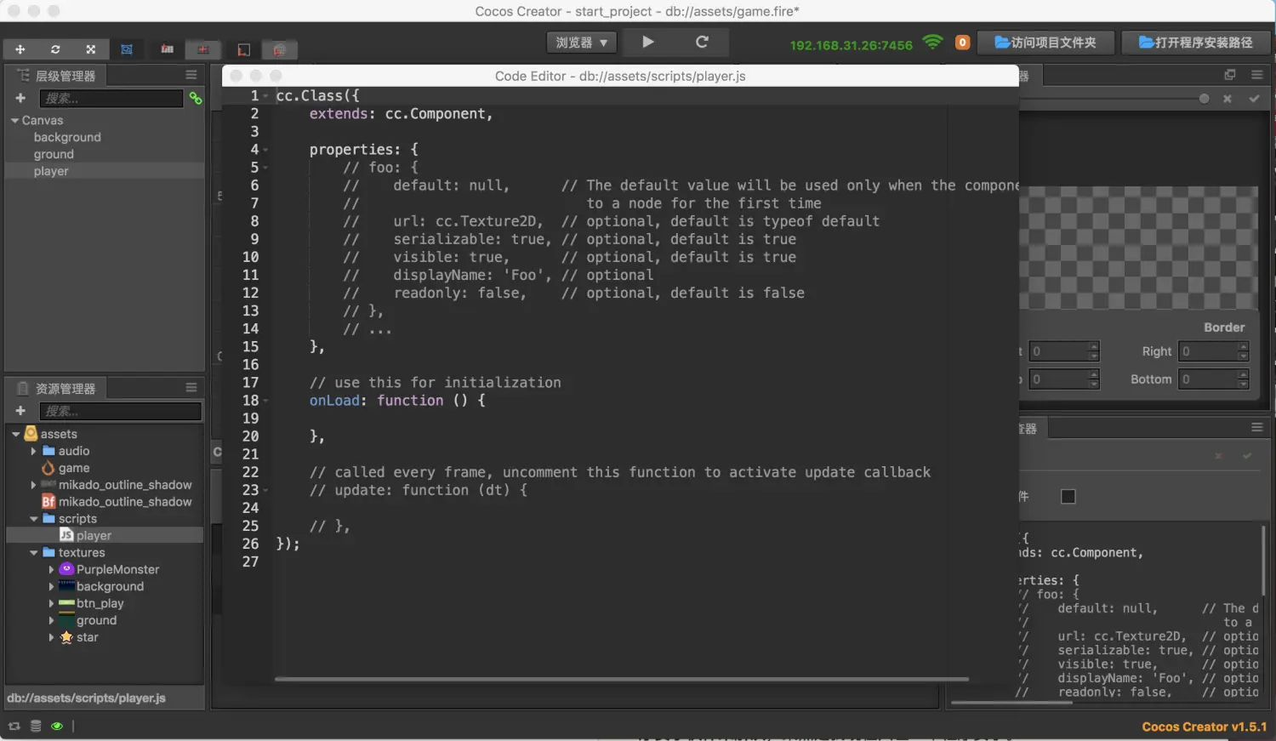The width and height of the screenshot is (1276, 741).
Task: Toggle the local/global coordinate icon
Action: coord(202,49)
